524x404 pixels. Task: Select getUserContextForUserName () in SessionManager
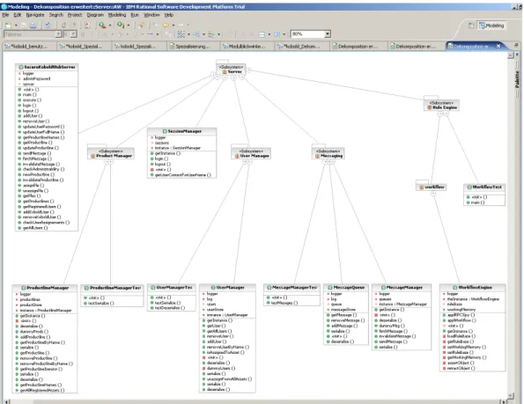point(181,175)
